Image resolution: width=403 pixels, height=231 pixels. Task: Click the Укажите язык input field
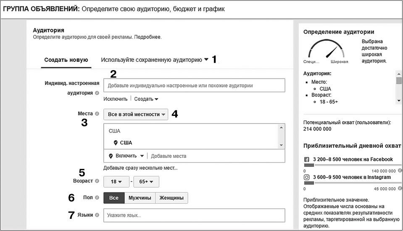pyautogui.click(x=194, y=215)
